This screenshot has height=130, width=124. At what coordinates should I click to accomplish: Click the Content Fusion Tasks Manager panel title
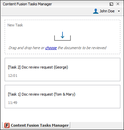pos(27,4)
